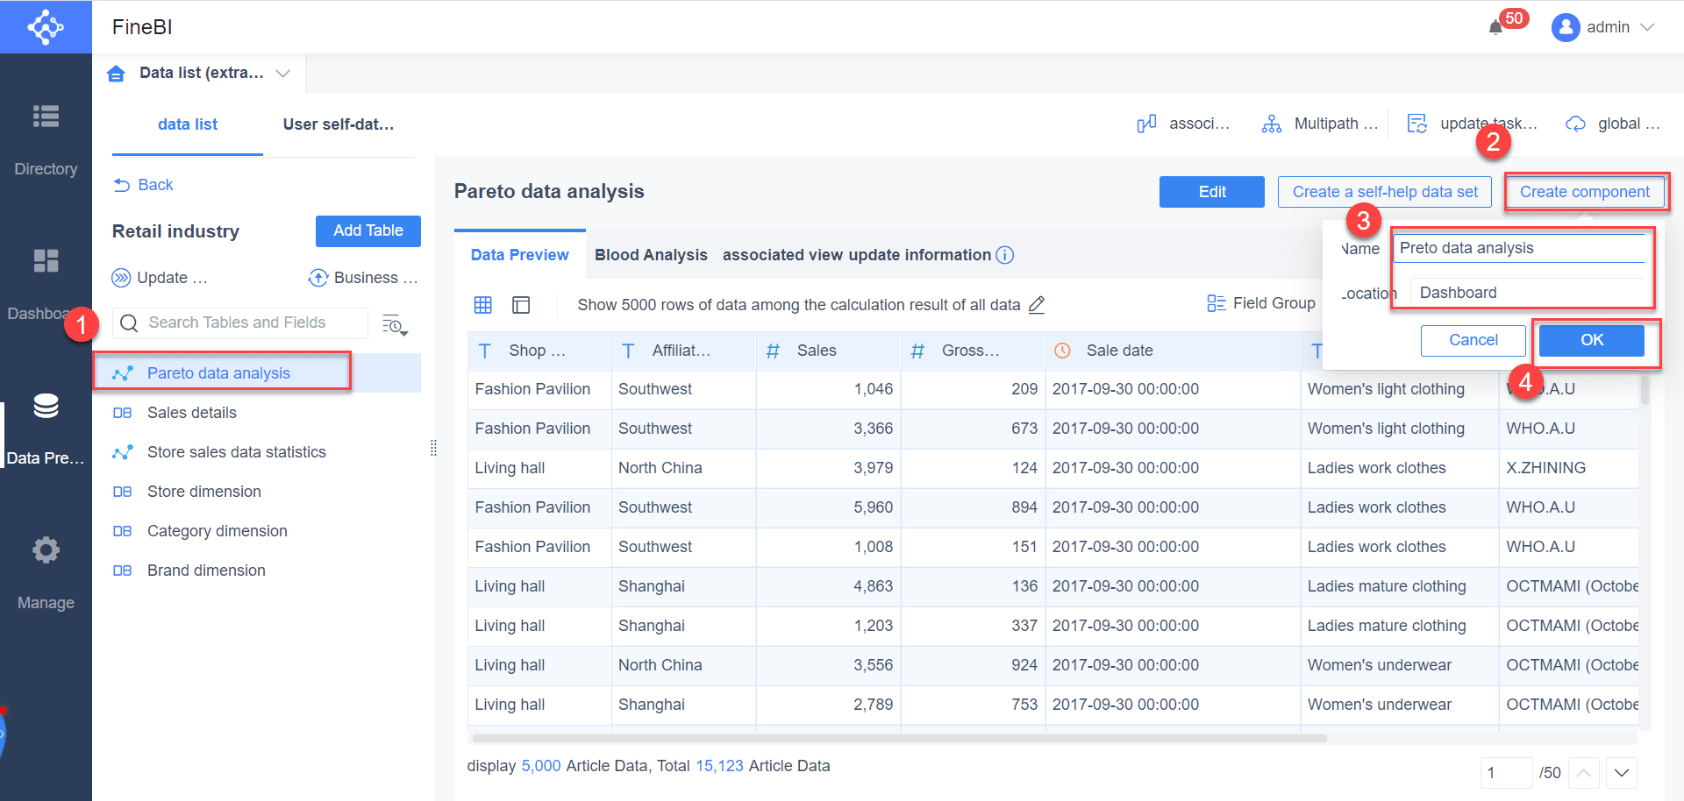
Task: Open the notifications bell
Action: 1495,27
